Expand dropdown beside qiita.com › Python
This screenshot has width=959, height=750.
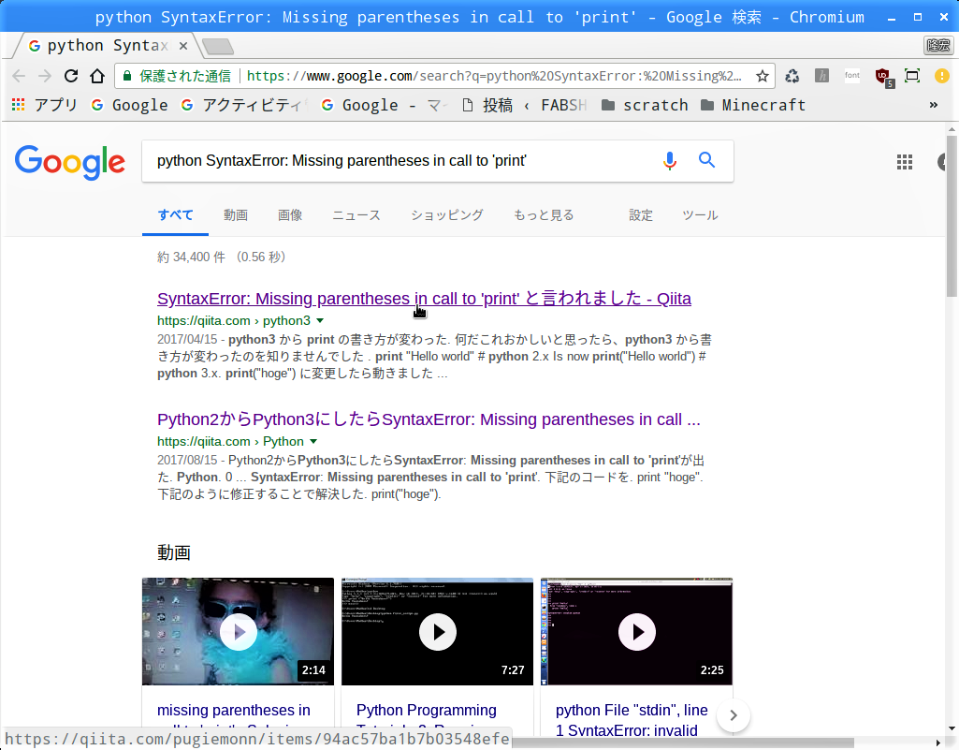click(313, 441)
